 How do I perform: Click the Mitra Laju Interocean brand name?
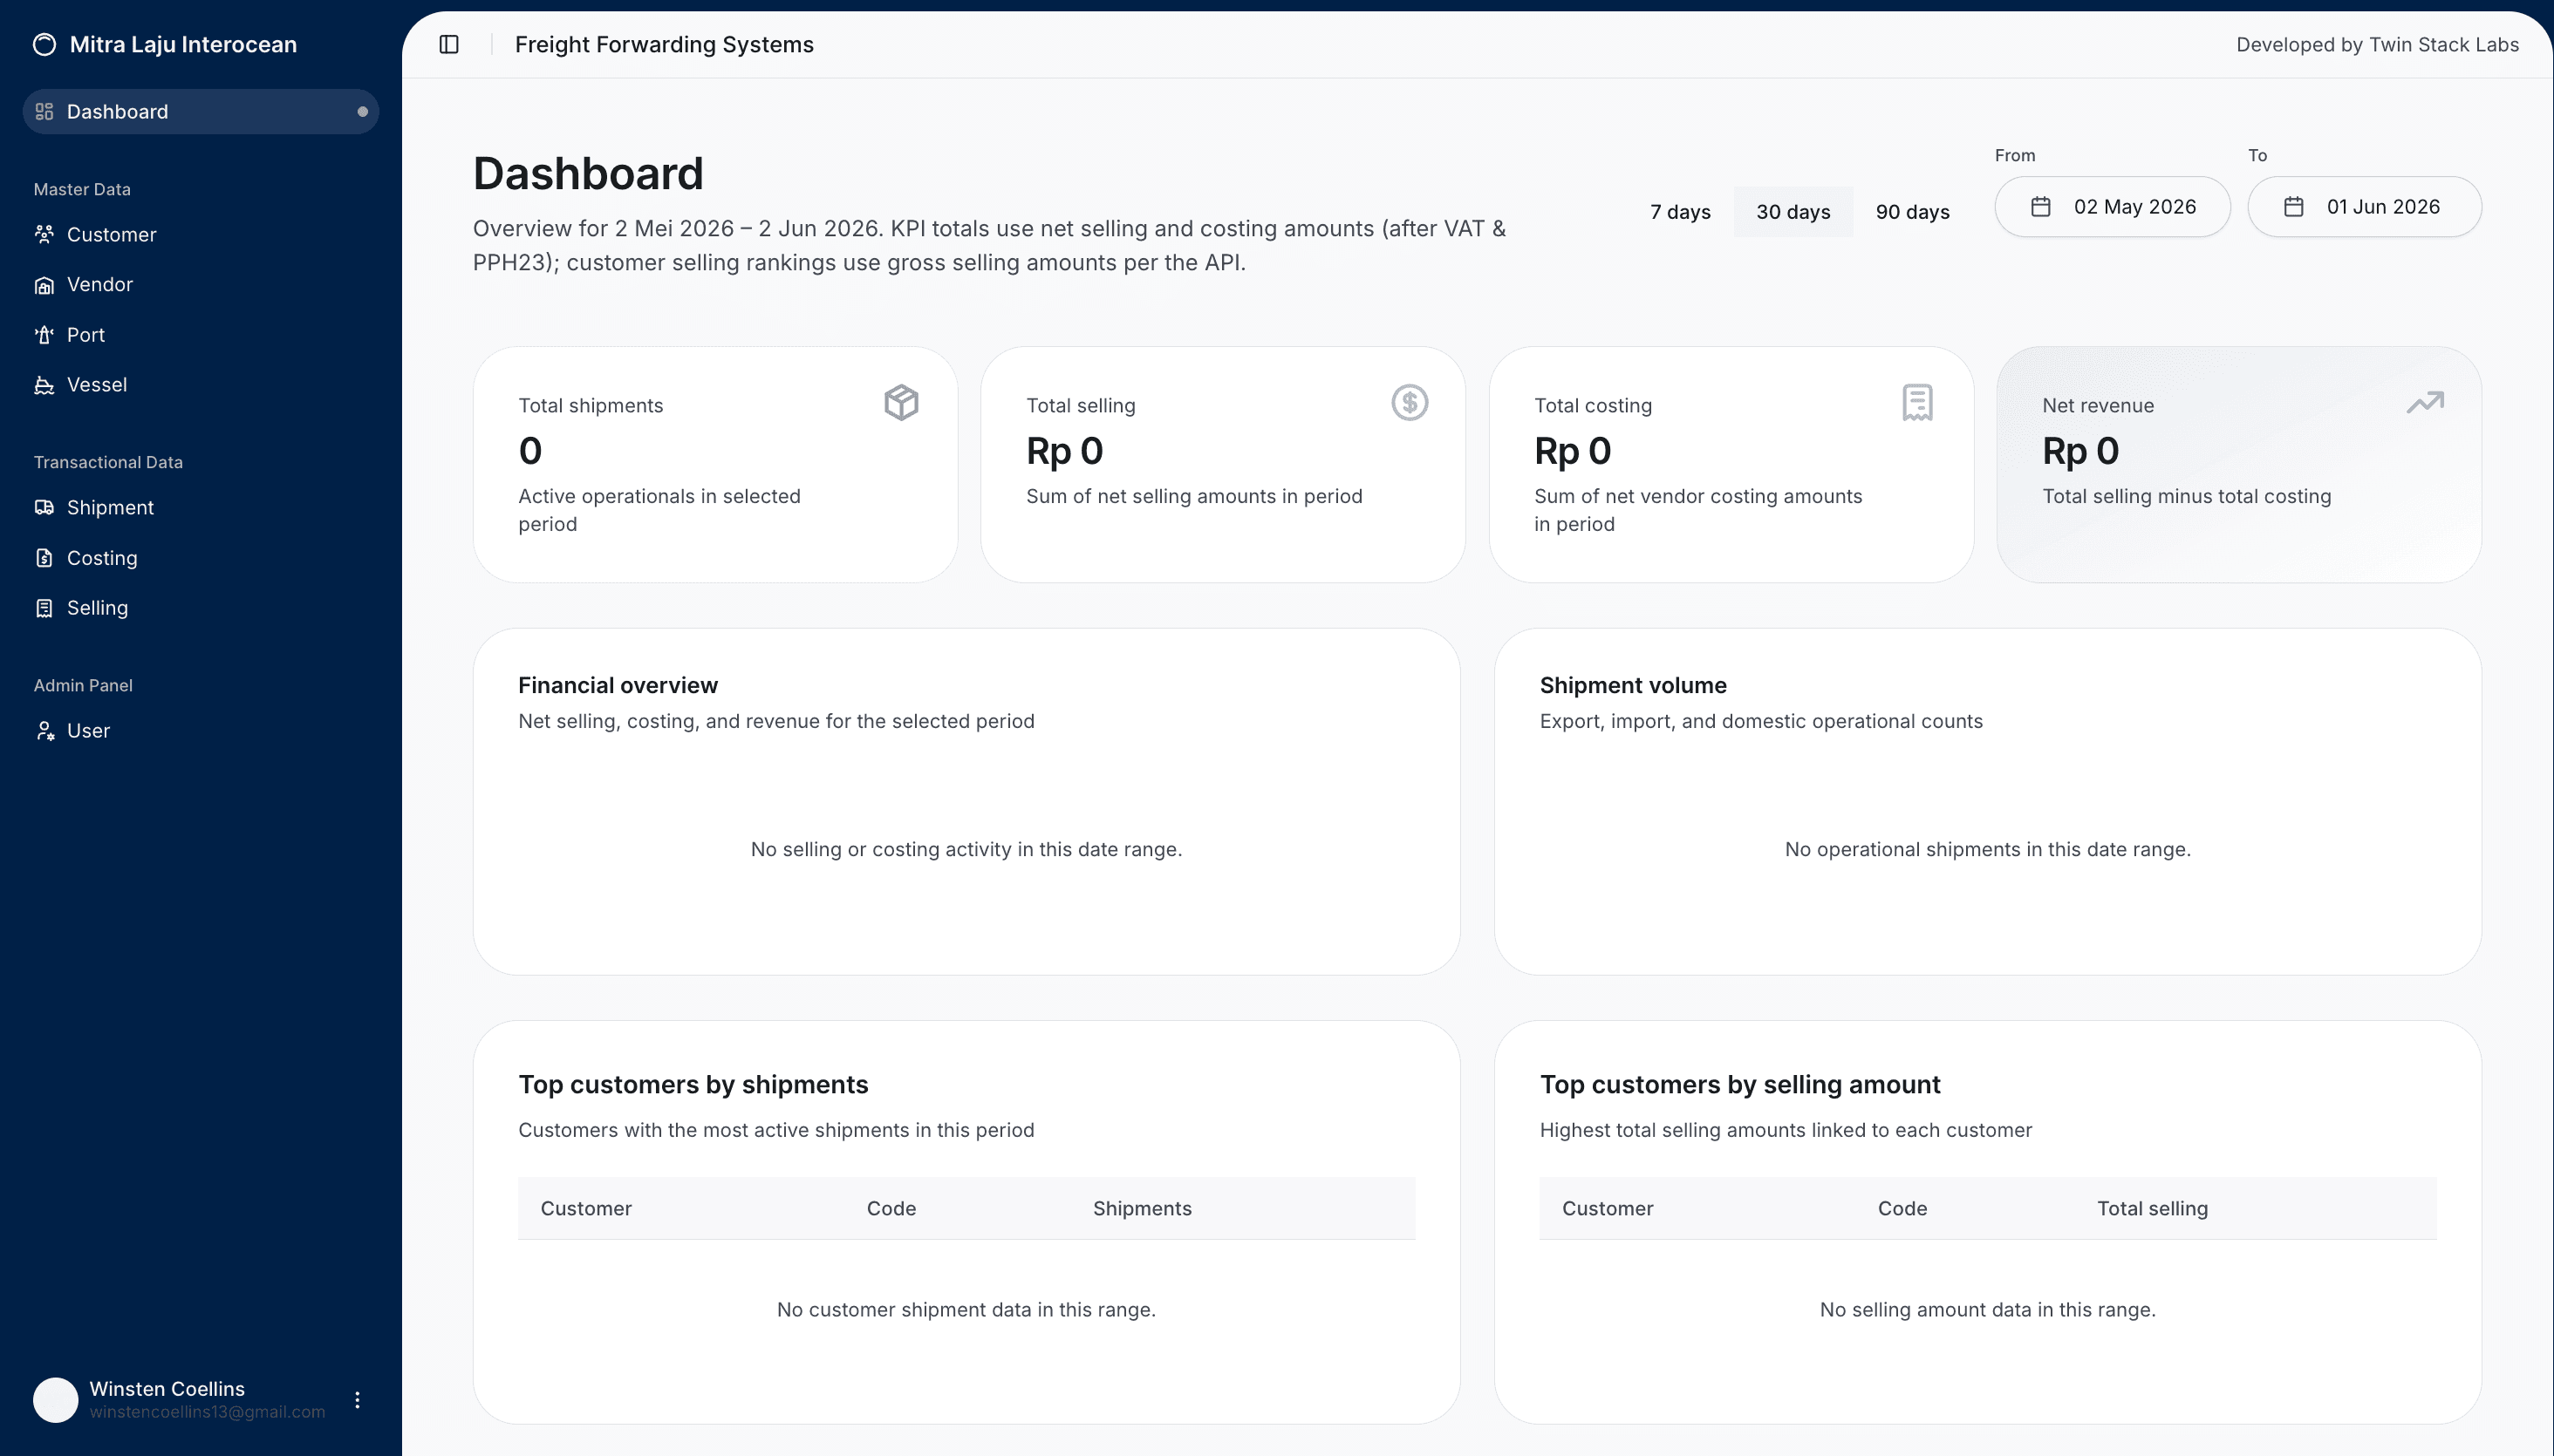pyautogui.click(x=183, y=44)
